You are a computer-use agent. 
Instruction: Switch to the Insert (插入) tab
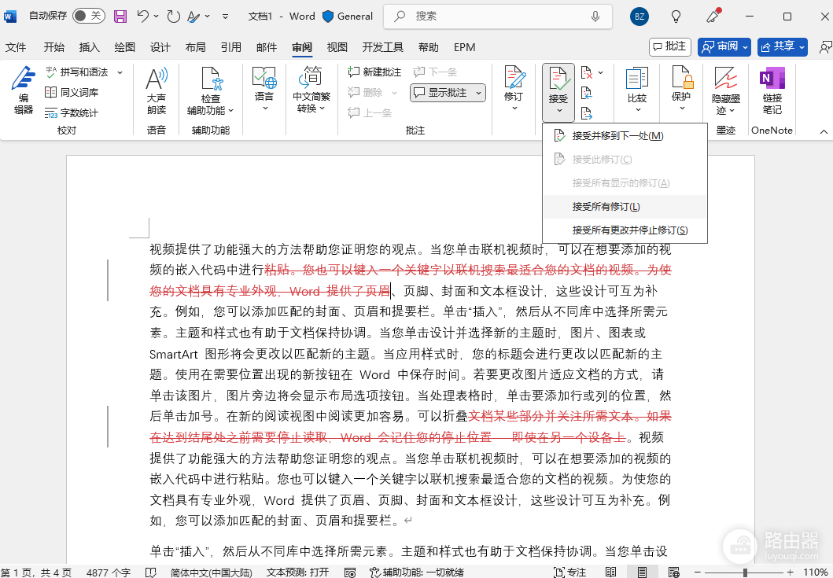89,47
